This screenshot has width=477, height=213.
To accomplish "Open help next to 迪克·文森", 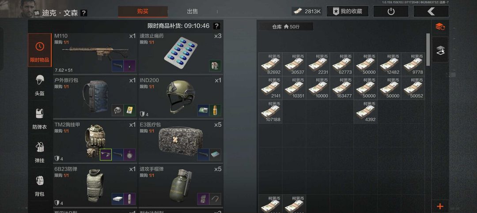I will point(83,13).
